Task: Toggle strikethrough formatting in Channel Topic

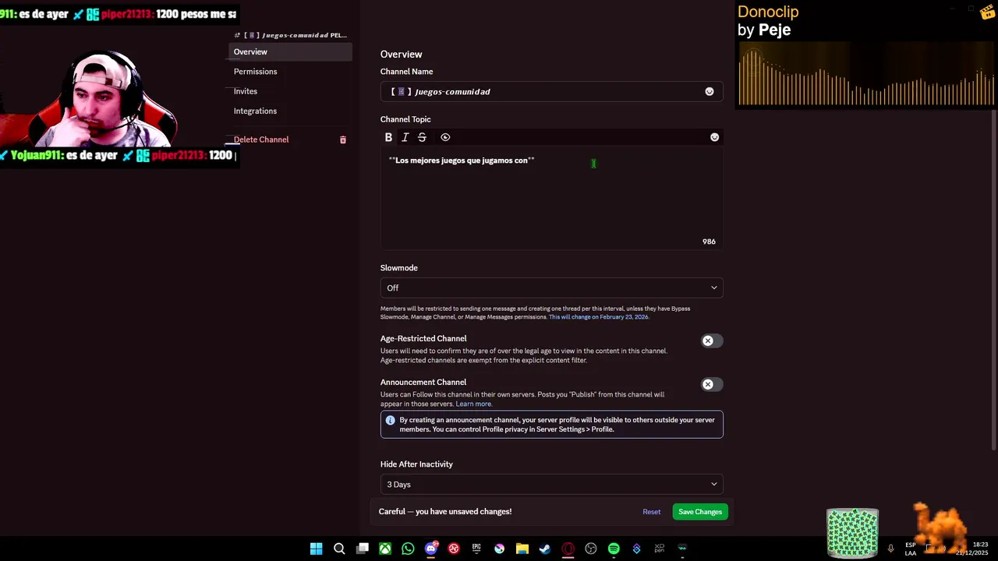Action: 422,137
